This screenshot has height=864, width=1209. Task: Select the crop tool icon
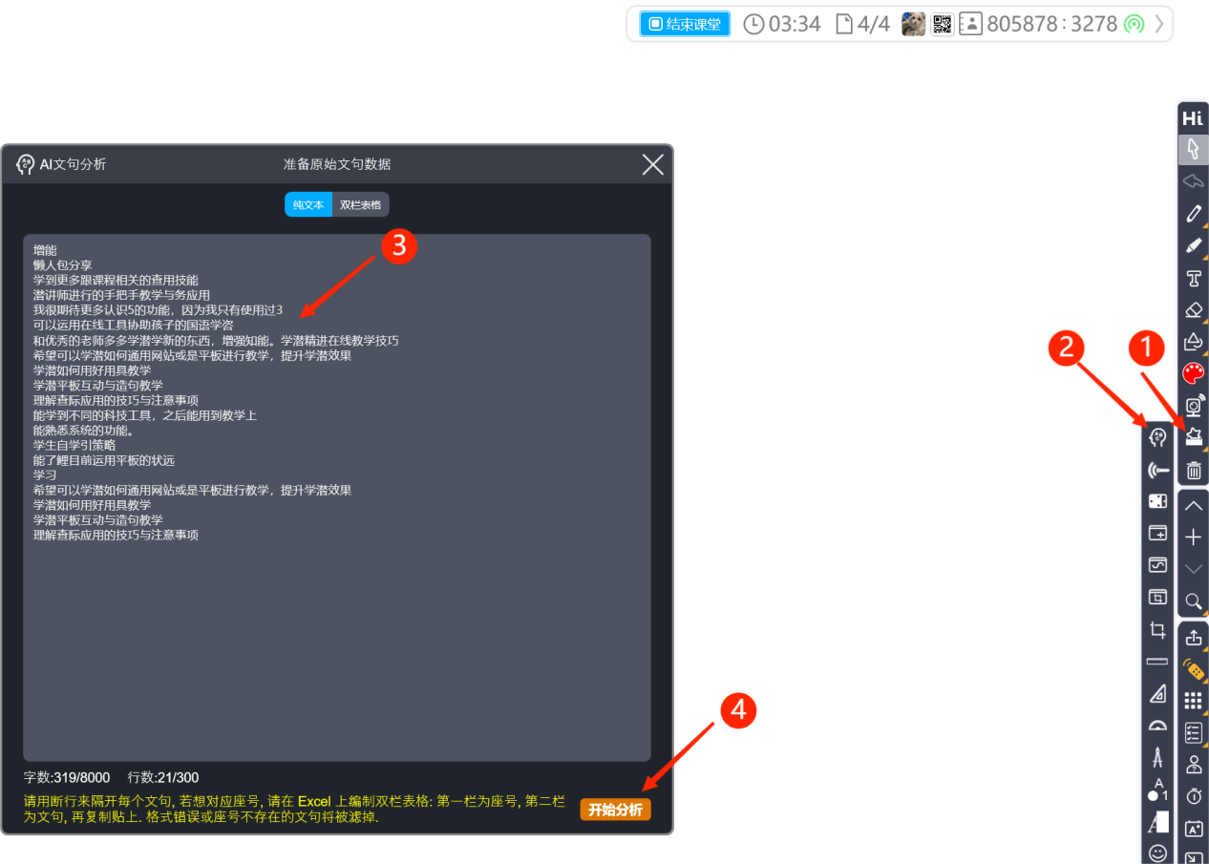(1157, 630)
